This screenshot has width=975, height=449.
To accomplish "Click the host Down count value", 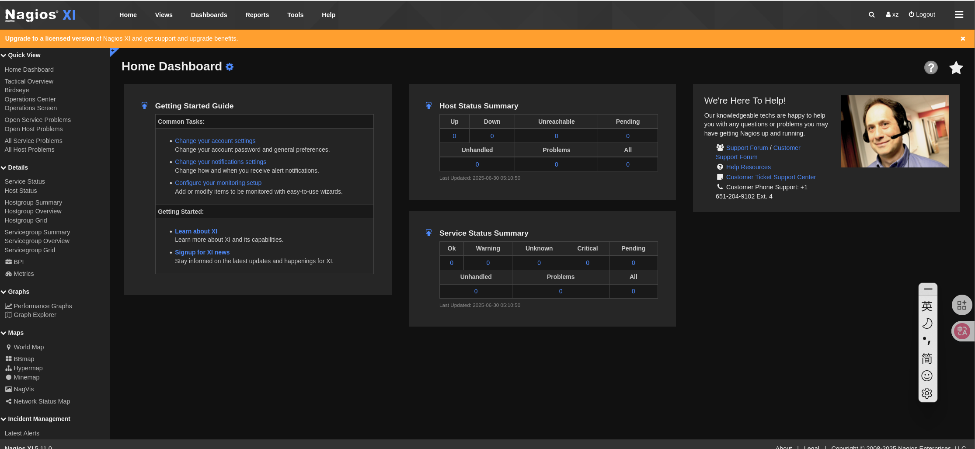I will point(492,136).
